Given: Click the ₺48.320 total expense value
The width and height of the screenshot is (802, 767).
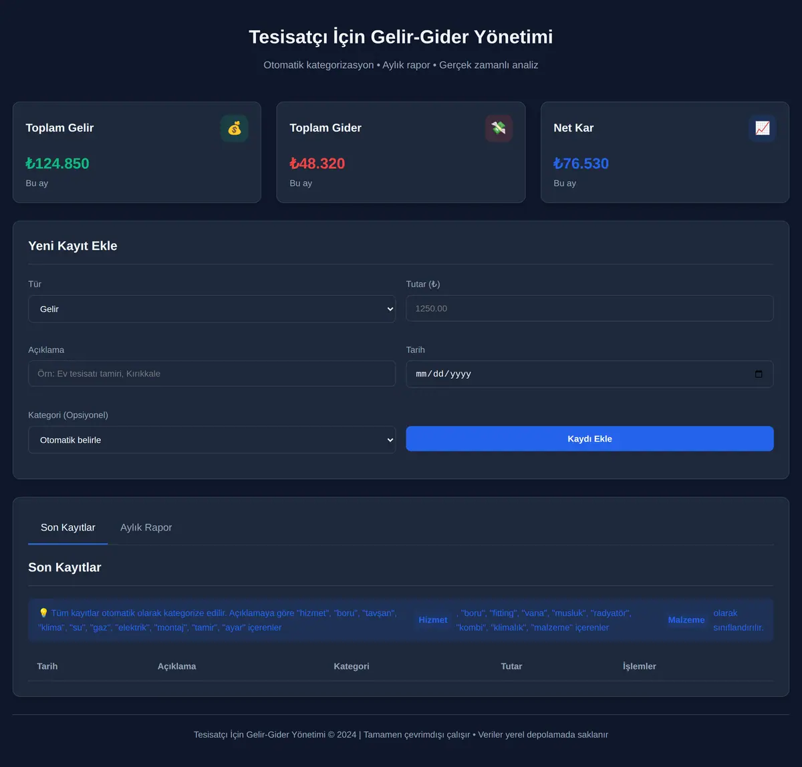Looking at the screenshot, I should tap(317, 164).
